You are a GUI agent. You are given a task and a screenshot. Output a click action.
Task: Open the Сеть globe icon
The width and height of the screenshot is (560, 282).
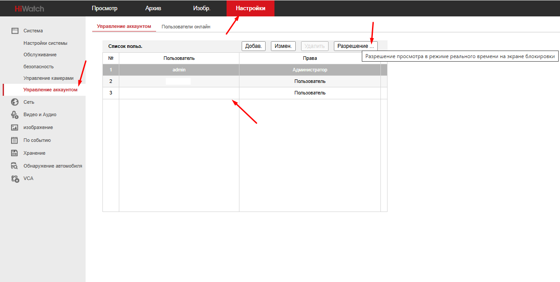click(x=15, y=102)
